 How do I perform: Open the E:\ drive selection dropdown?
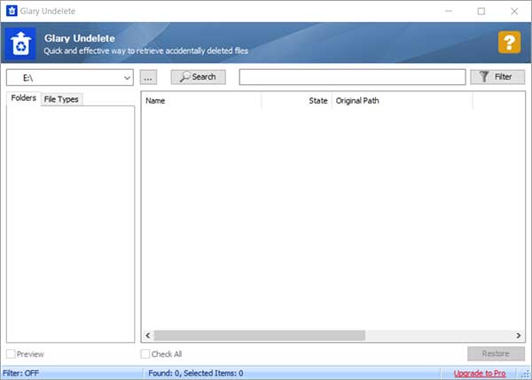(x=70, y=78)
